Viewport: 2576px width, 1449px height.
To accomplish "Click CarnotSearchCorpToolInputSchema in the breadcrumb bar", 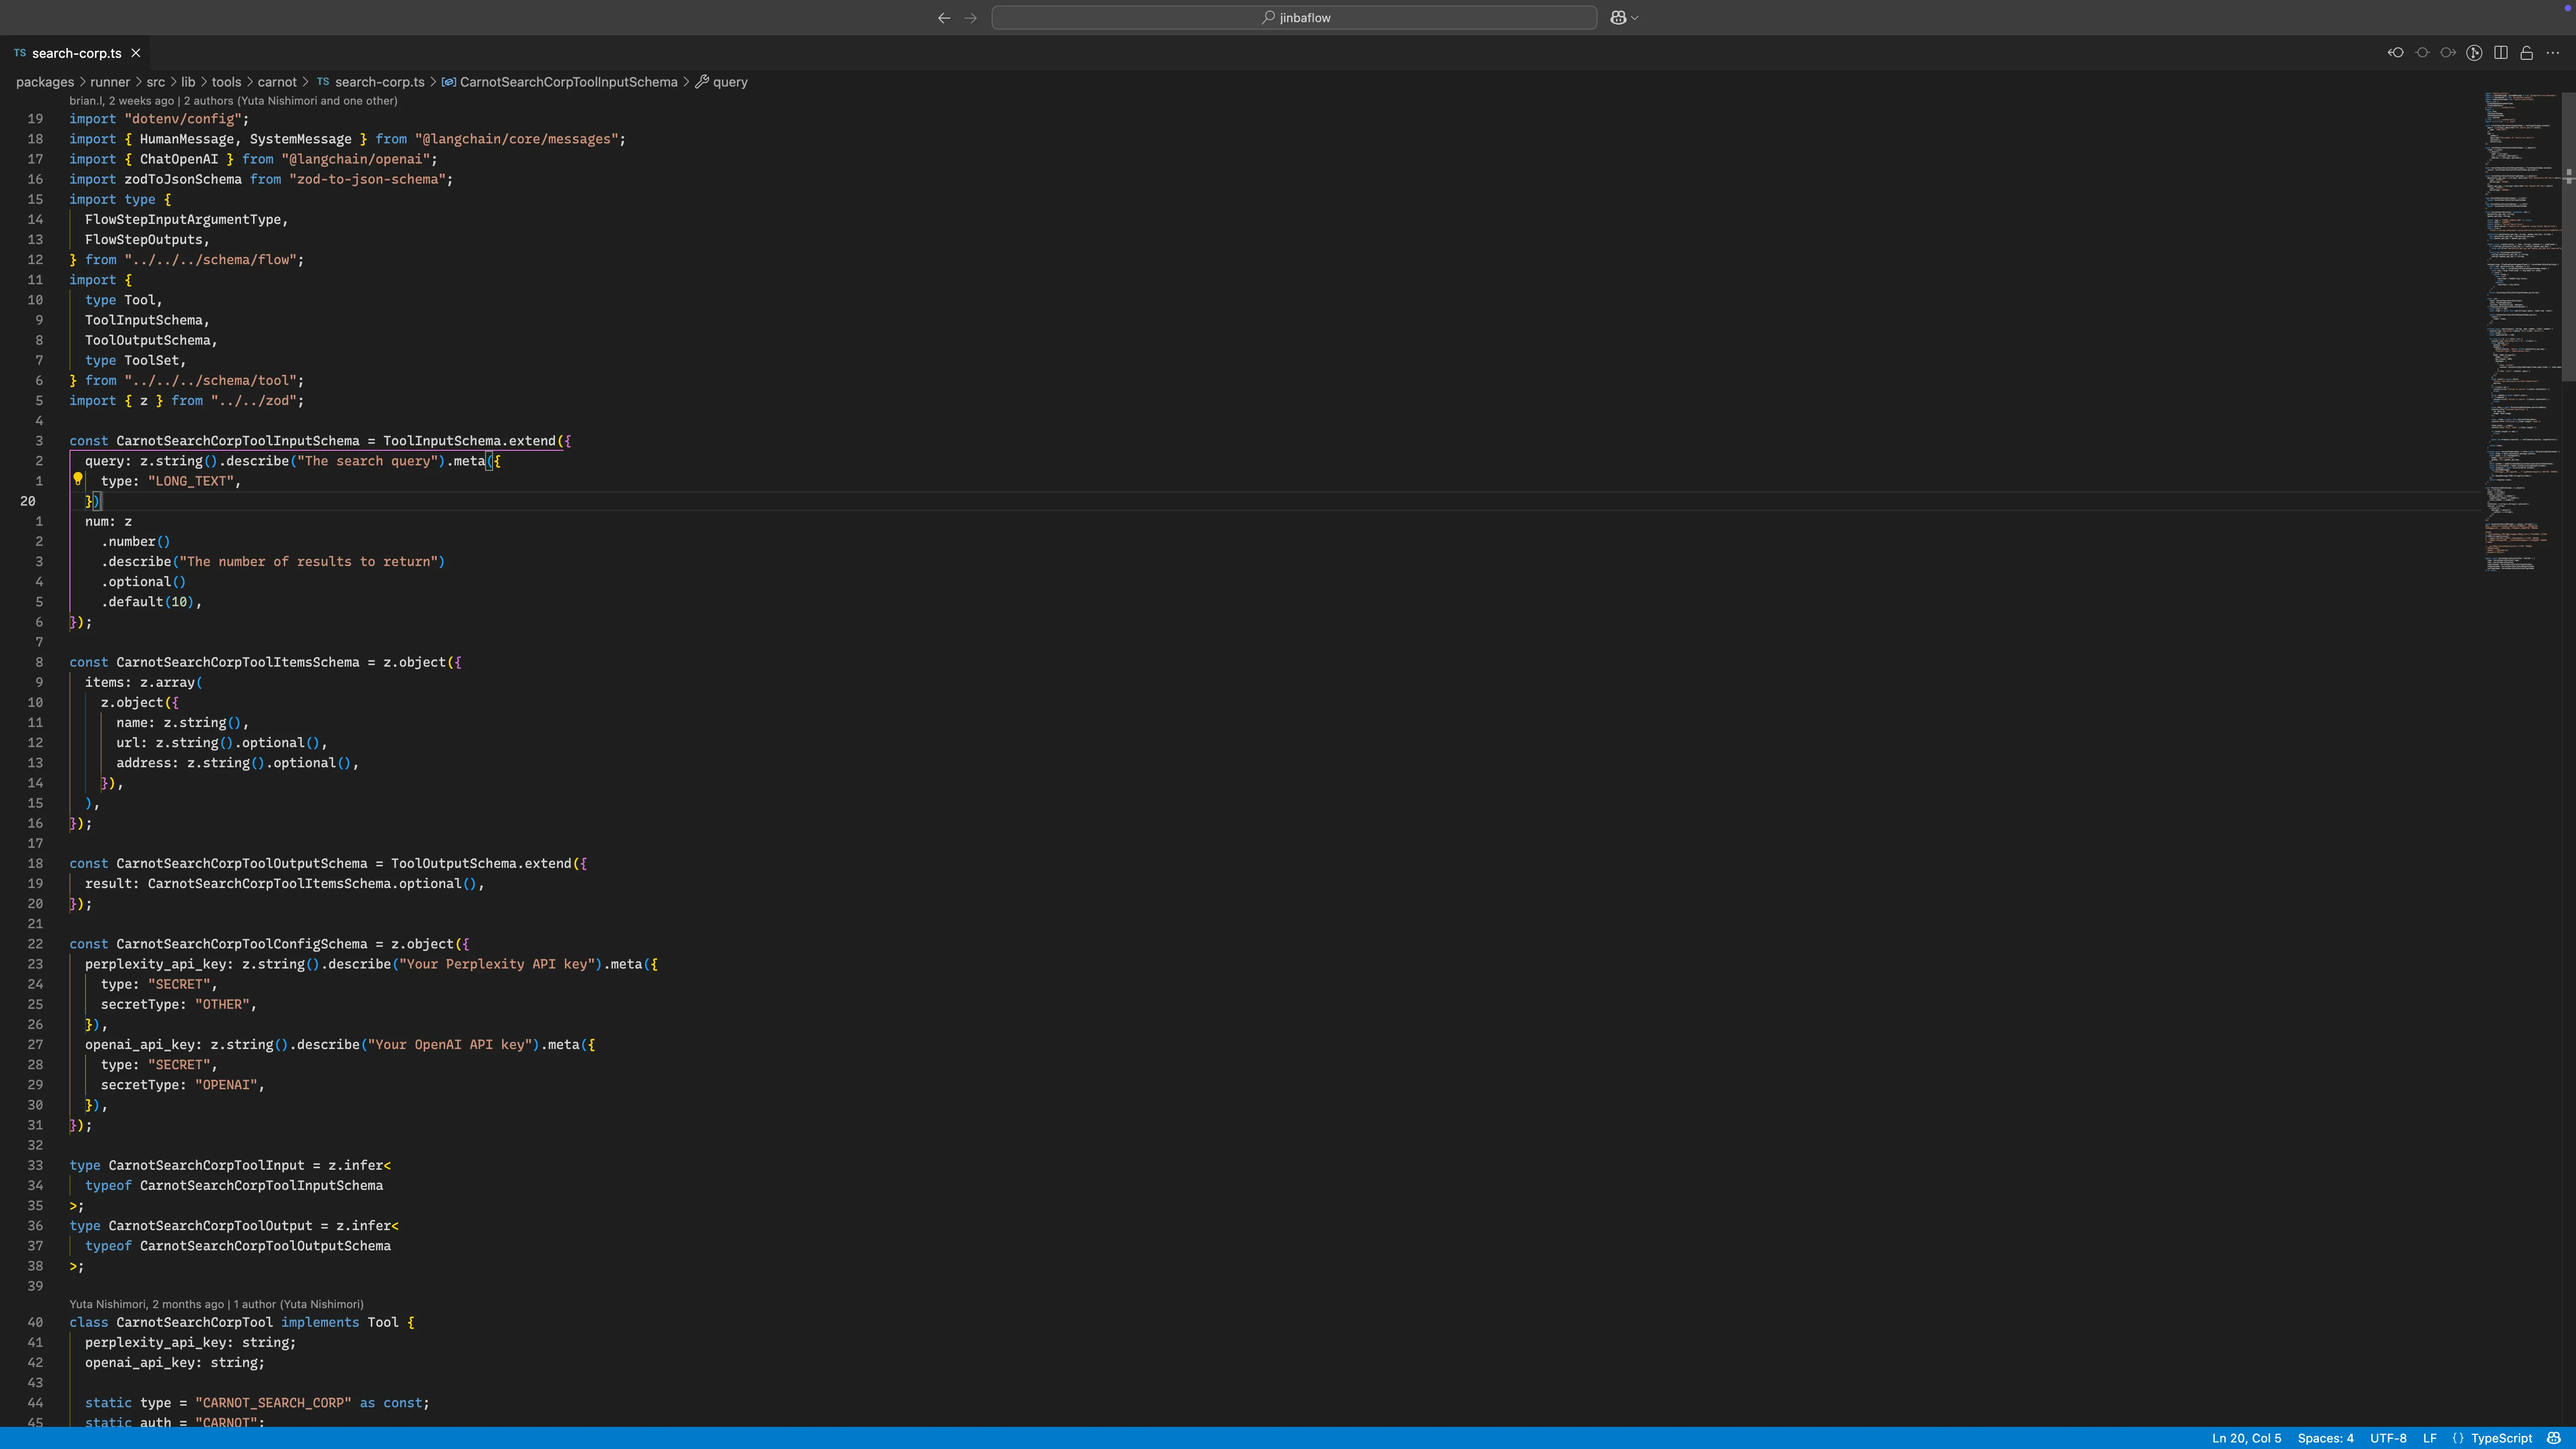I will [x=569, y=81].
